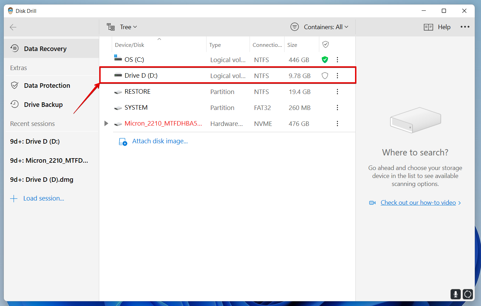Click the SYSTEM partition drive icon
Image resolution: width=481 pixels, height=306 pixels.
pyautogui.click(x=118, y=108)
